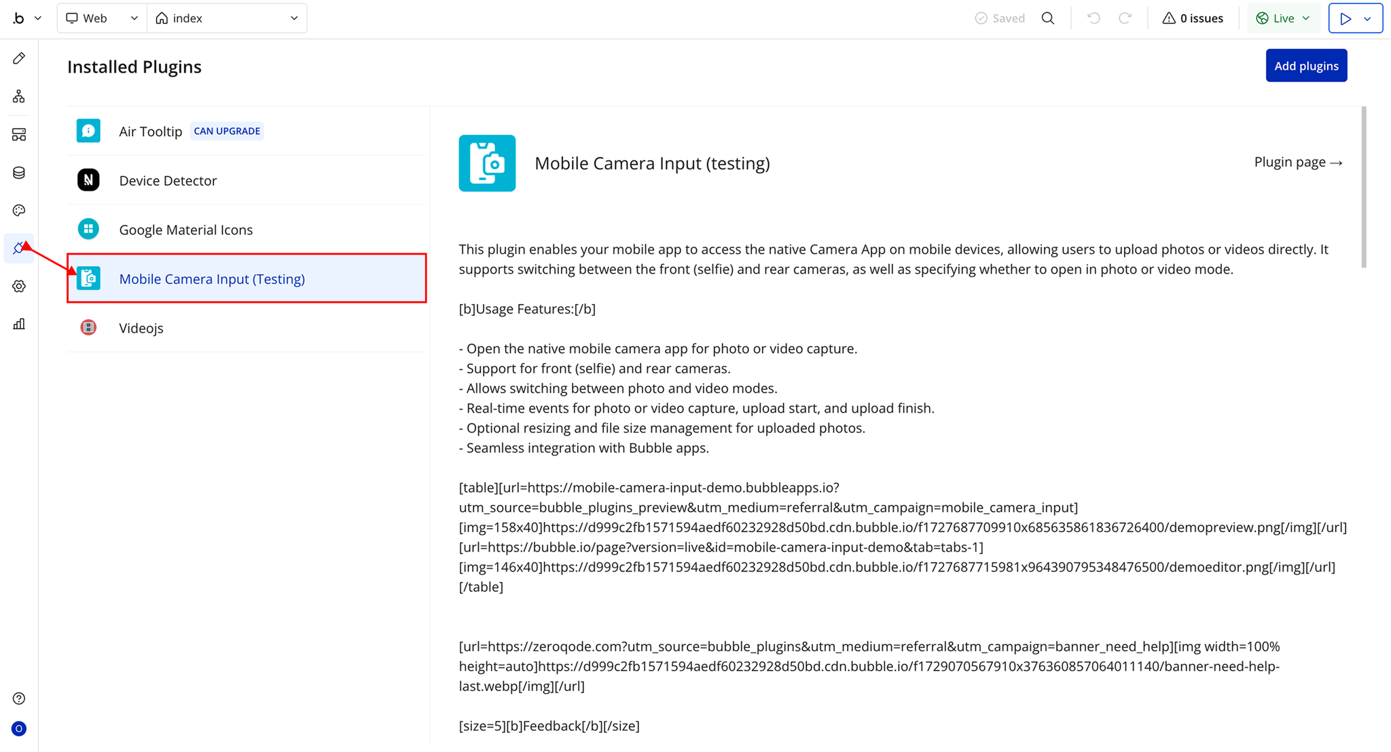Viewport: 1391px width, 752px height.
Task: Open the Plugin page link
Action: click(1297, 162)
